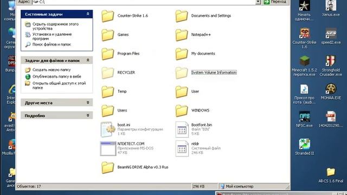Image resolution: width=347 pixels, height=195 pixels.
Task: Click Опубликовать папку в вебе link
Action: [x=56, y=76]
